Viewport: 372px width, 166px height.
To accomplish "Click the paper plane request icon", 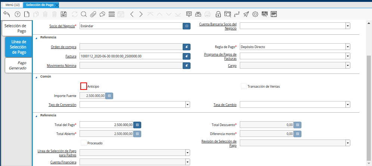I will point(246,14).
